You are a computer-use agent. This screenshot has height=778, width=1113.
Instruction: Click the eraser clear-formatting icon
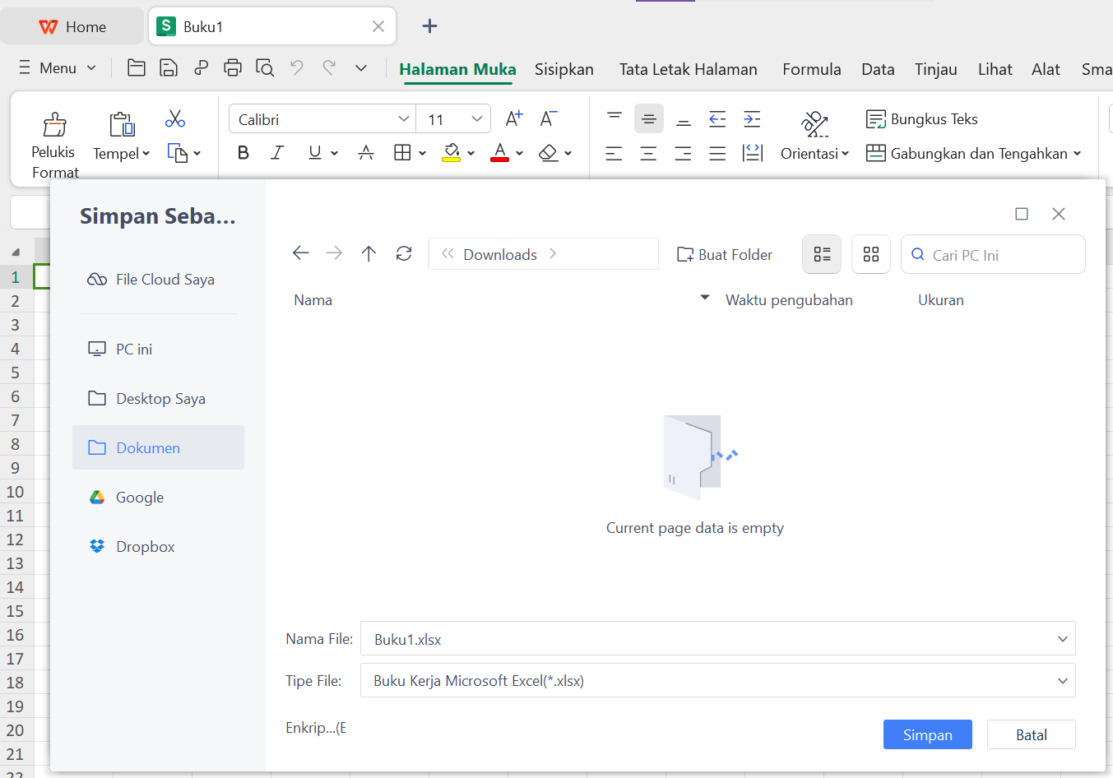coord(550,152)
